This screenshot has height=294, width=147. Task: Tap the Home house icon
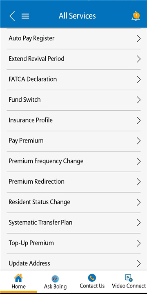pos(18,278)
